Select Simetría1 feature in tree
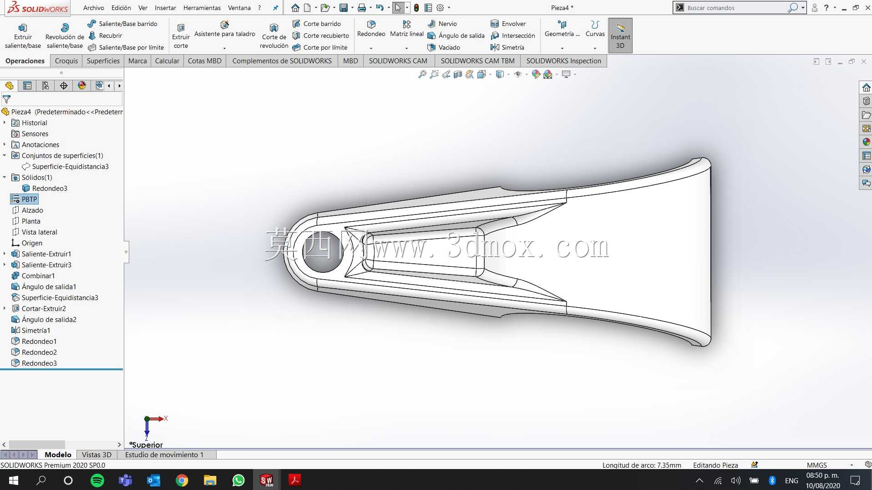 [x=30, y=330]
